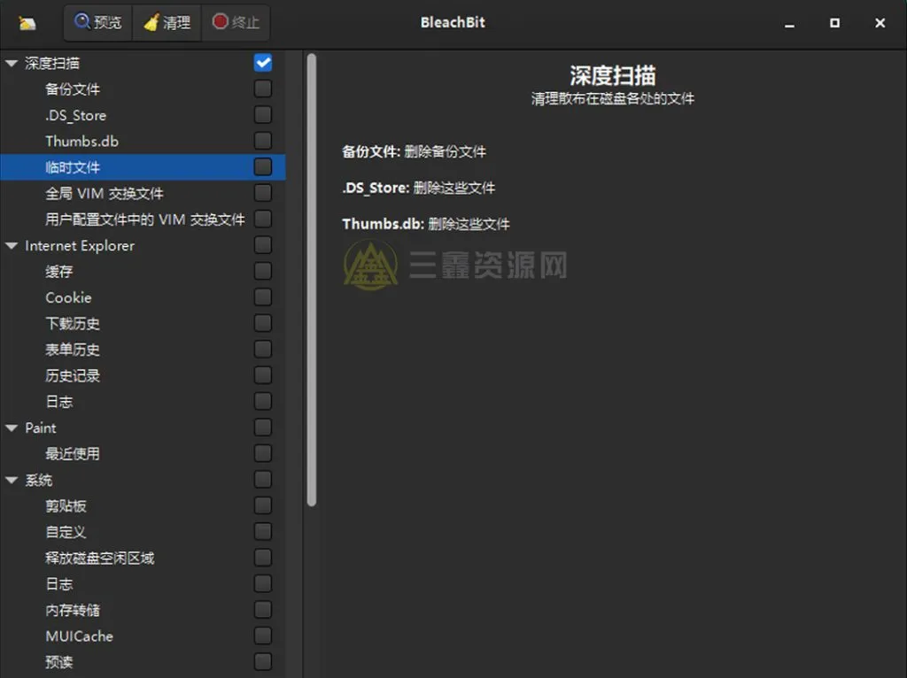Select the 最近使用 row
Viewport: 907px width, 678px height.
[143, 453]
